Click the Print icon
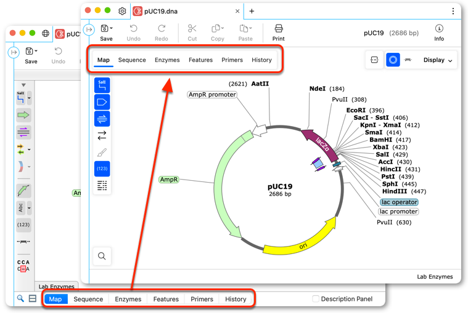Viewport: 468px width, 313px height. 279,28
